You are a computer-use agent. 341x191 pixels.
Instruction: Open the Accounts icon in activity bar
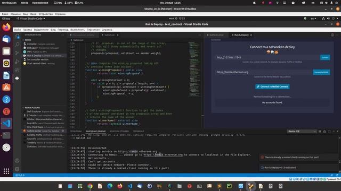tap(17, 161)
